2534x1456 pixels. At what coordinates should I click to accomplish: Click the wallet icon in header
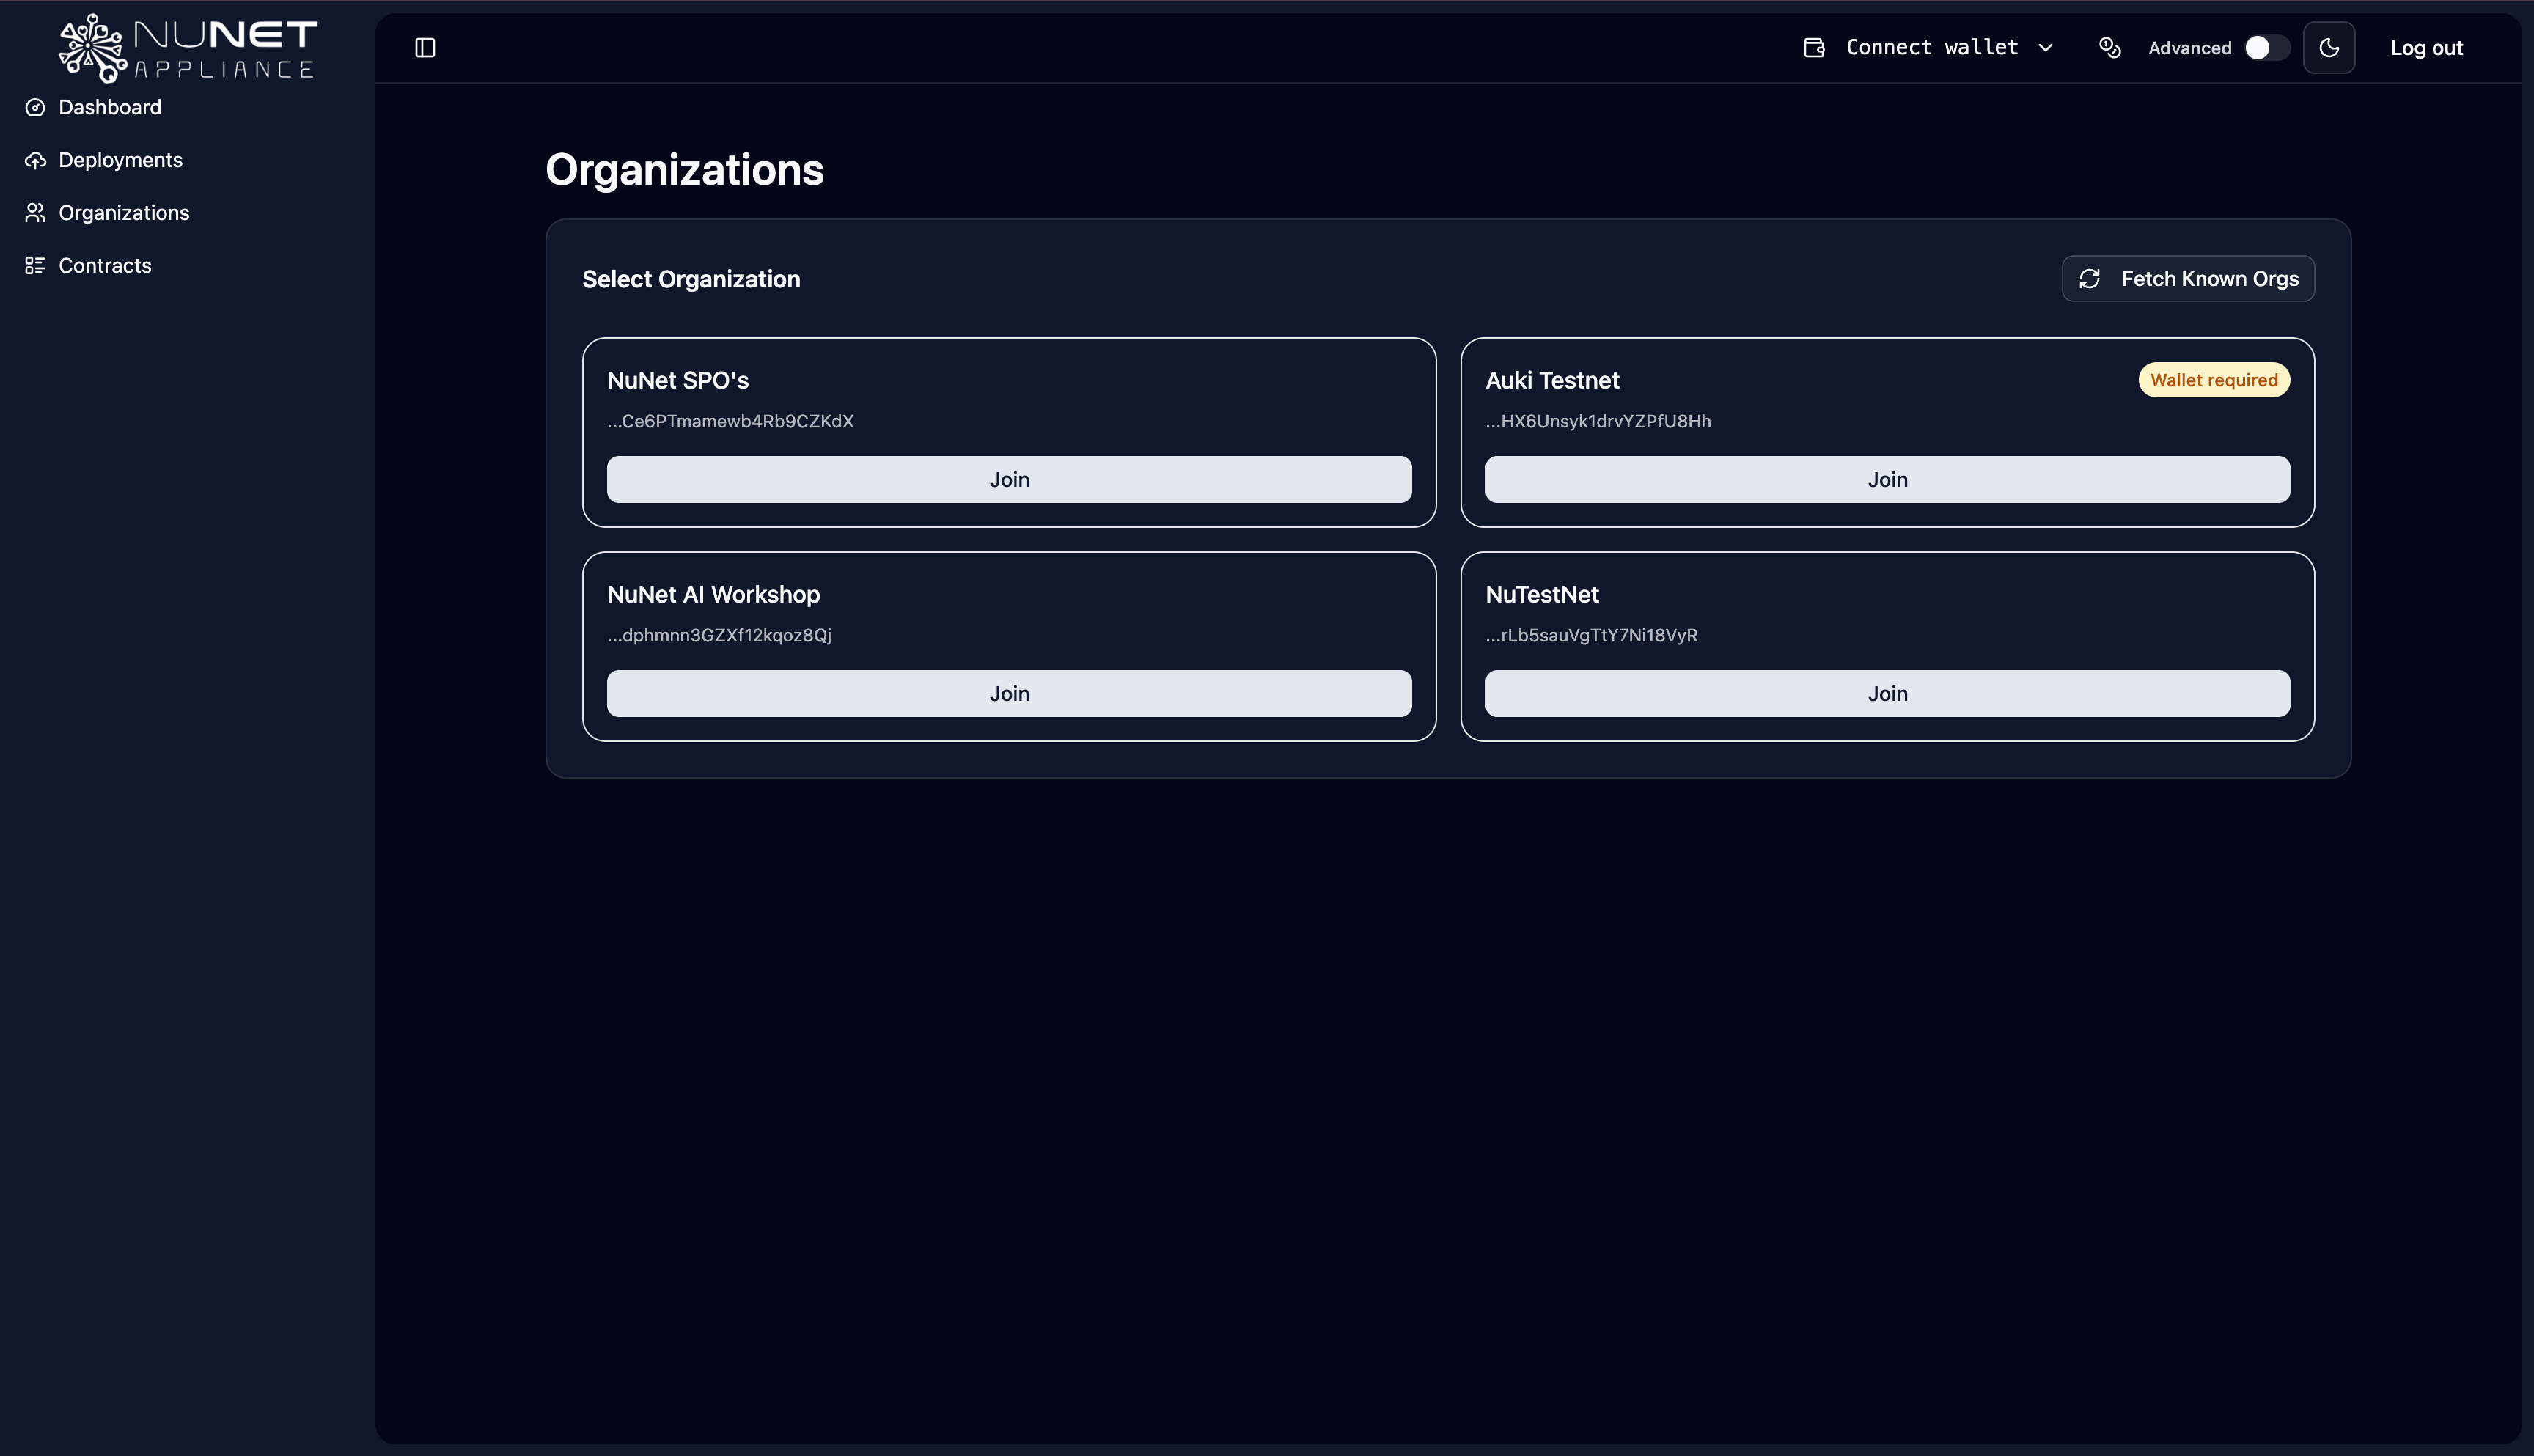click(1814, 48)
